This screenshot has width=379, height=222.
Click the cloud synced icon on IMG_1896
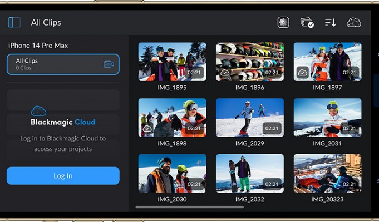(x=225, y=72)
